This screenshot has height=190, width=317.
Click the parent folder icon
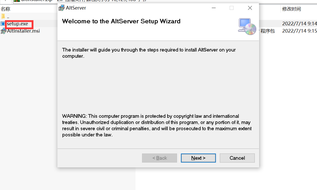coord(3,16)
